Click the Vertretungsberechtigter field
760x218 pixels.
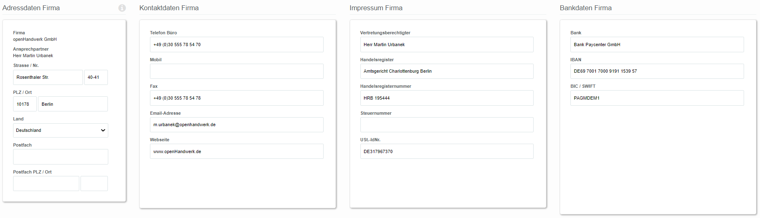pyautogui.click(x=447, y=44)
